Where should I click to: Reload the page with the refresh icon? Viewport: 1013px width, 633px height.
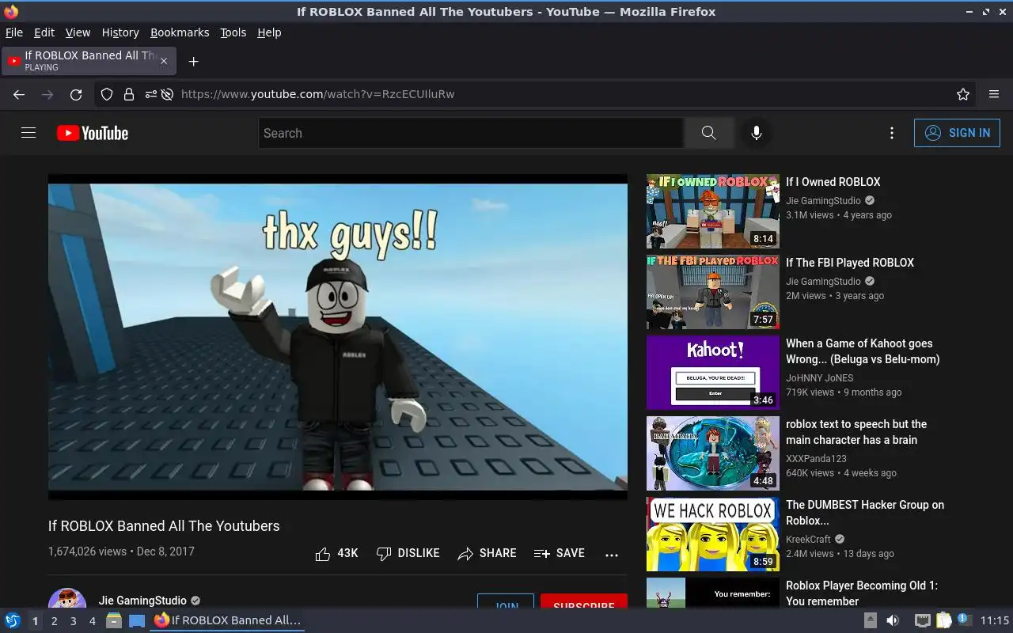point(76,94)
